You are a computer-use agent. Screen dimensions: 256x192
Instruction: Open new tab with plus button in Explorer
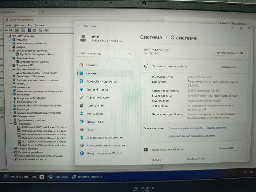[x=43, y=12]
